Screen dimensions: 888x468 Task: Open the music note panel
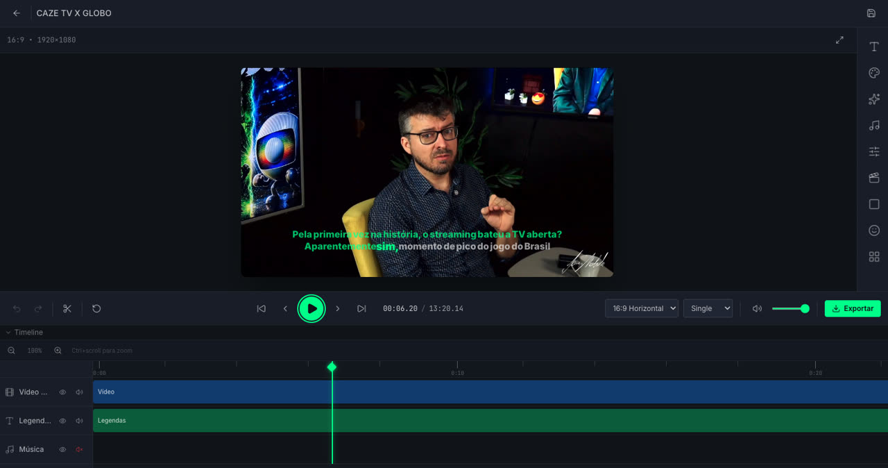(x=874, y=126)
